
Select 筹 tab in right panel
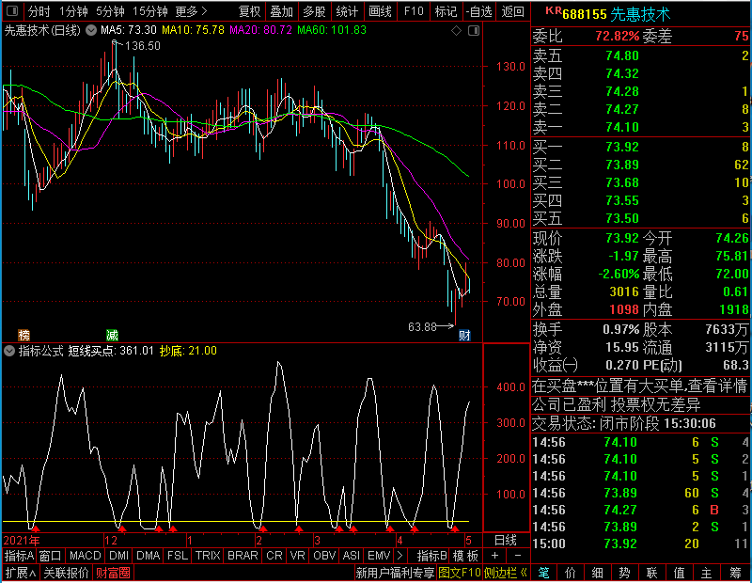coord(735,573)
